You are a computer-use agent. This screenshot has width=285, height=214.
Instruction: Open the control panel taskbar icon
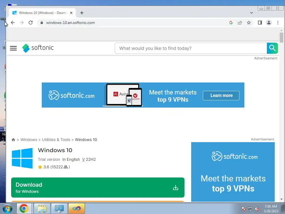[59, 208]
